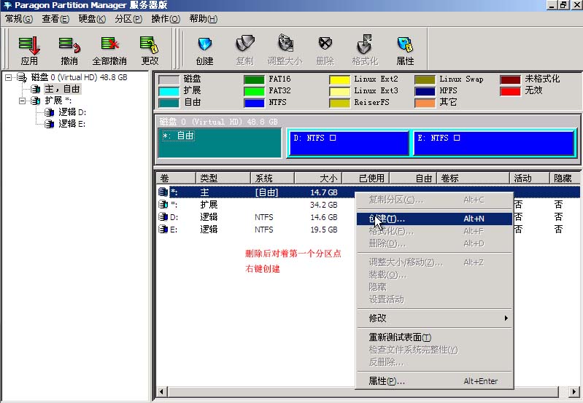The height and width of the screenshot is (403, 583).
Task: Click the 34.2 GB size cell
Action: (x=324, y=205)
